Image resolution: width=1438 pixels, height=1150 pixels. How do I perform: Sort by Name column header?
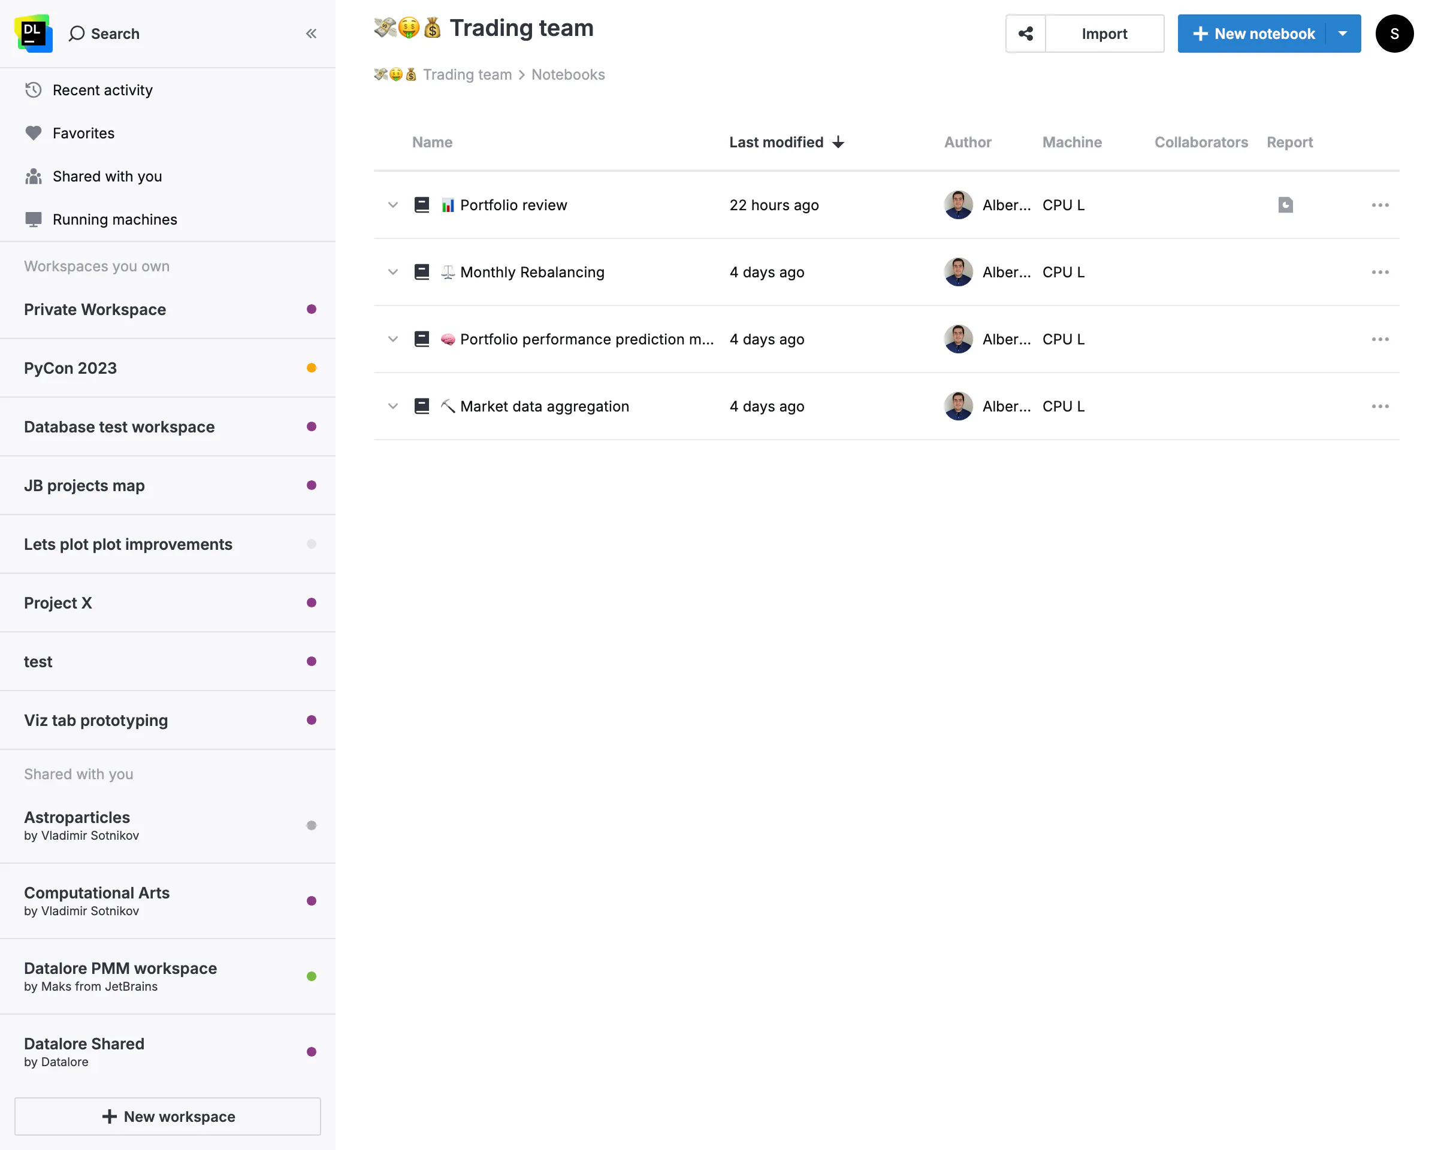(431, 142)
